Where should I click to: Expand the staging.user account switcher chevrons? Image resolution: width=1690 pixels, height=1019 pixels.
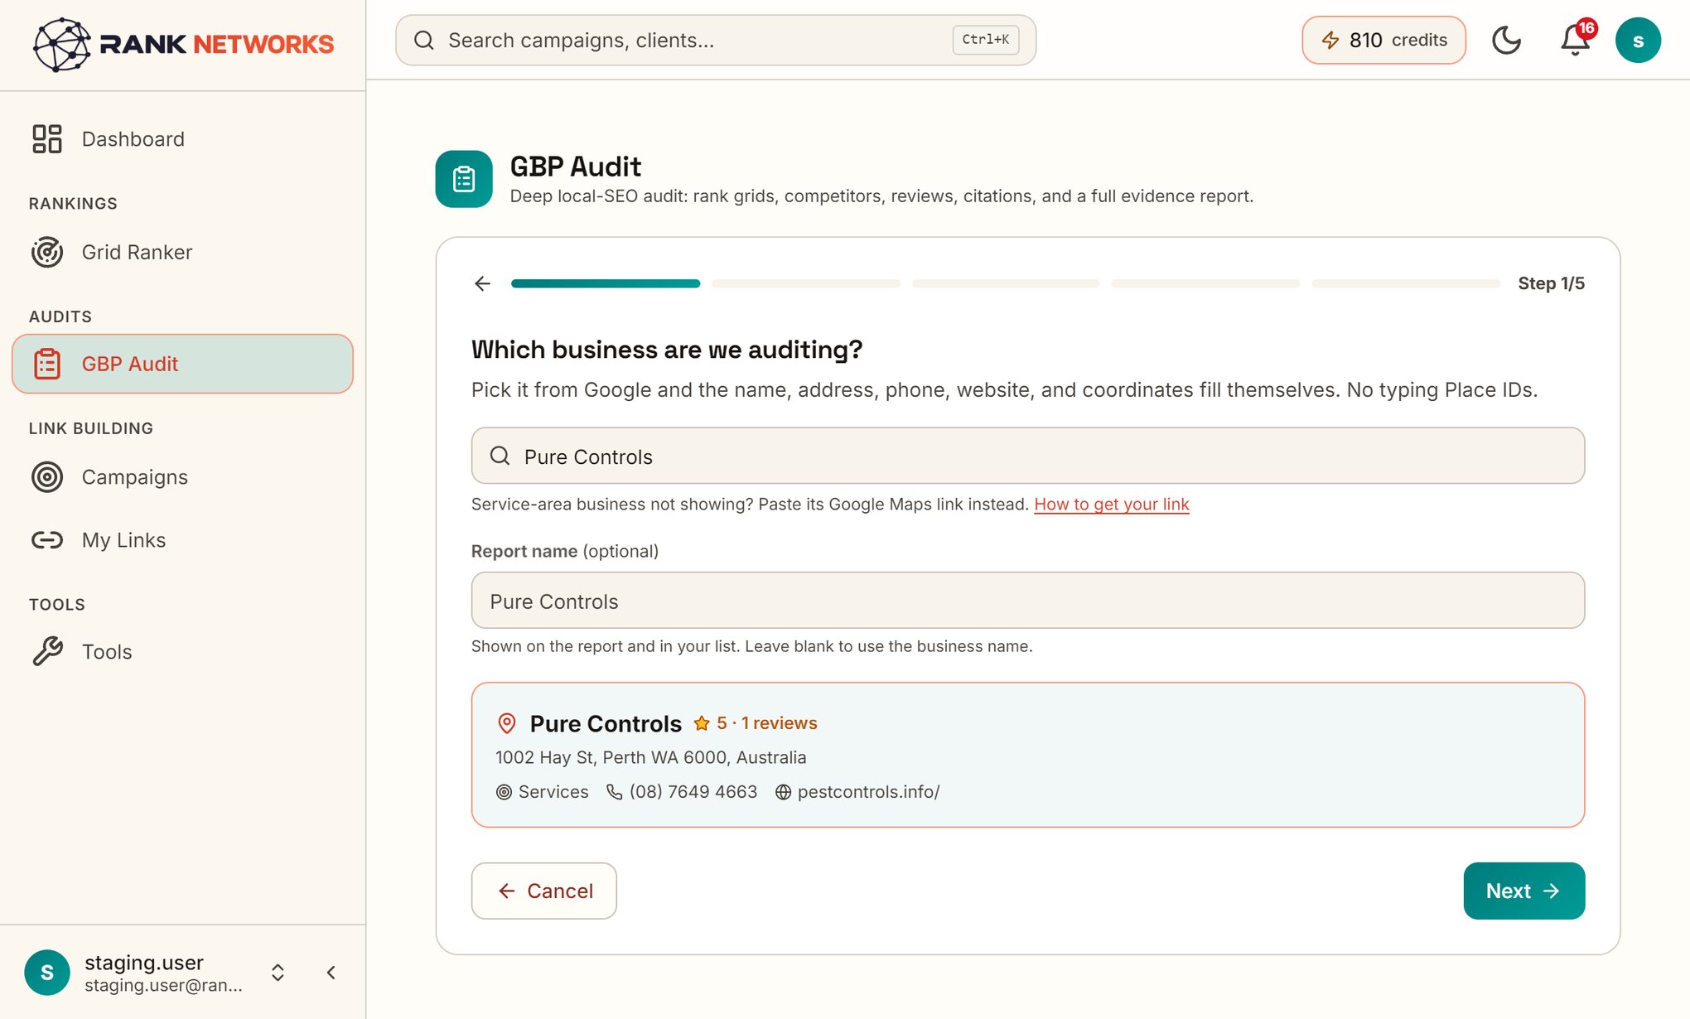click(278, 973)
